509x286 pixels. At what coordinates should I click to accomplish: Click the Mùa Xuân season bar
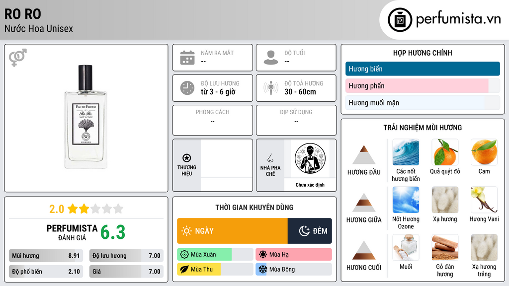point(215,255)
